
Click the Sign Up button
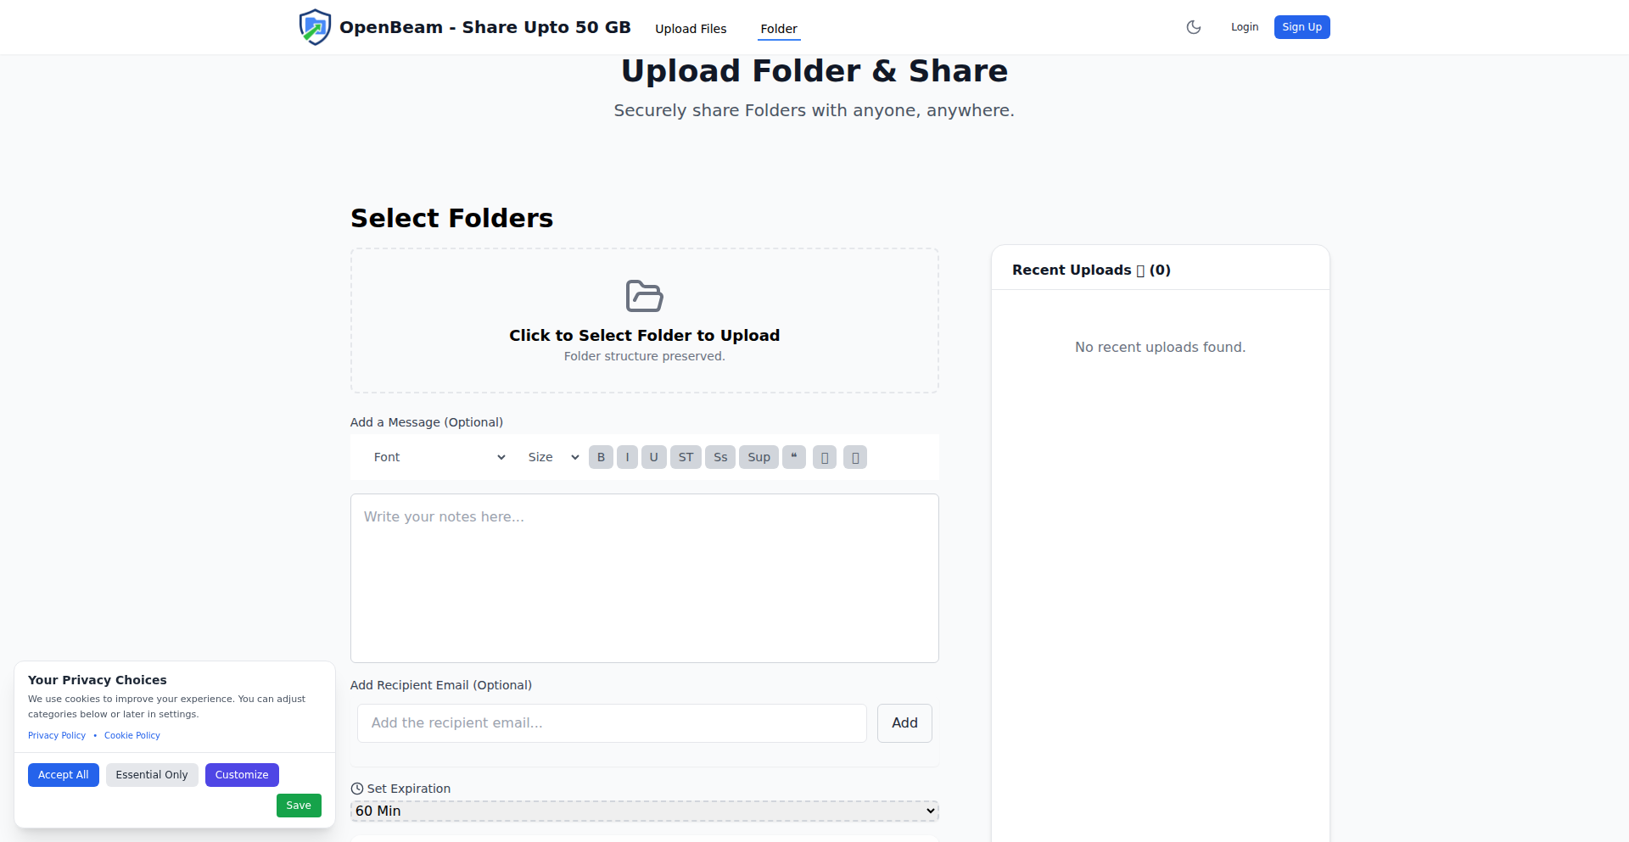coord(1302,27)
